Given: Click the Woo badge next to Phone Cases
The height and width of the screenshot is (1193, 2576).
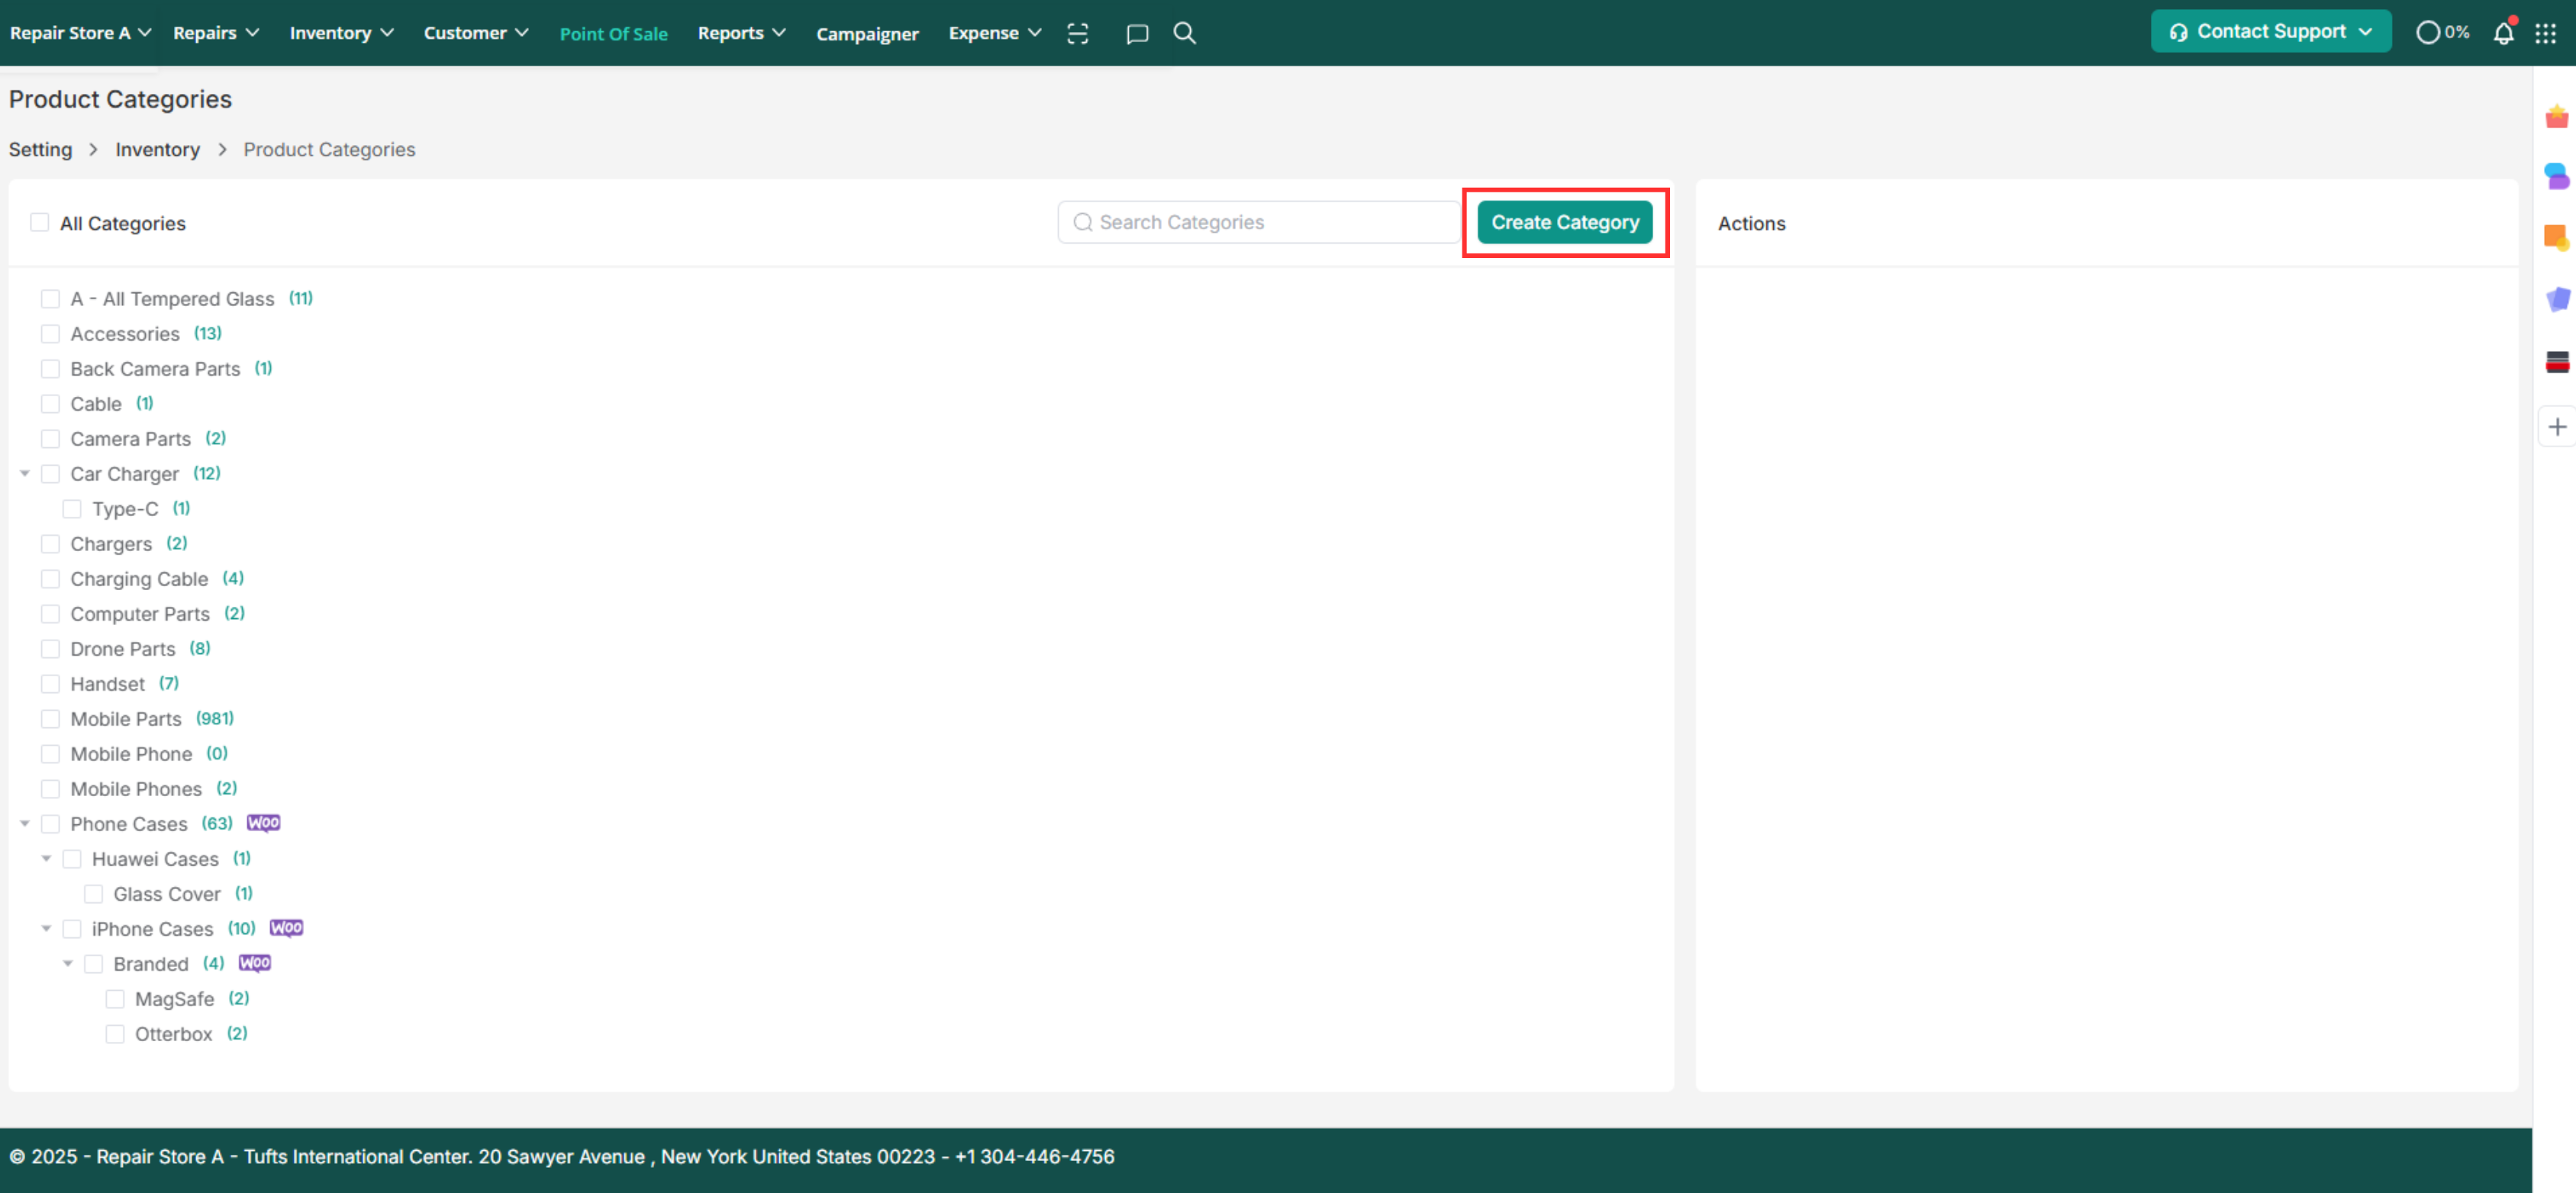Looking at the screenshot, I should [x=264, y=823].
